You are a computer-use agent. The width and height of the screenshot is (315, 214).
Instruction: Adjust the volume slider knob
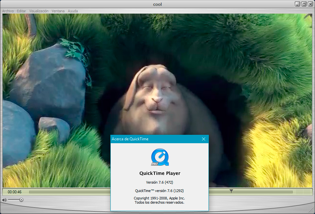22,199
